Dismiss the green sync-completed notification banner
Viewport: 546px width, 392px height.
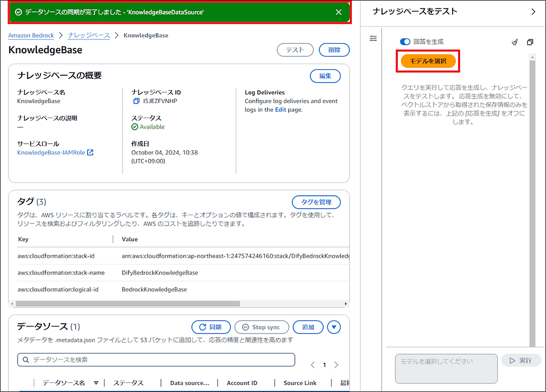pos(339,12)
